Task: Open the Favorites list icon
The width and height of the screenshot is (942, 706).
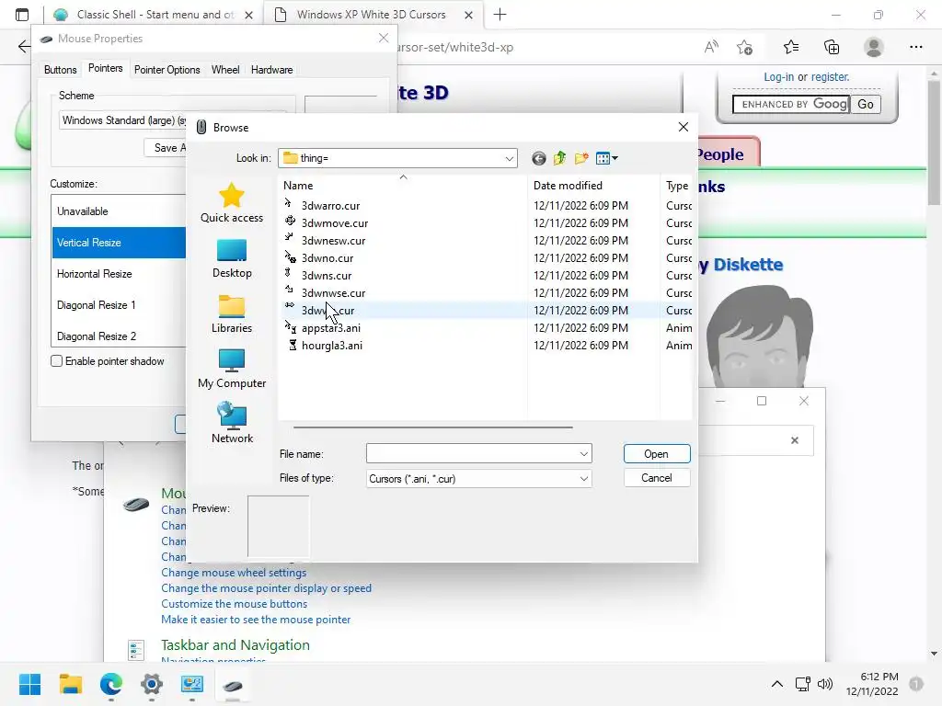Action: (x=791, y=47)
